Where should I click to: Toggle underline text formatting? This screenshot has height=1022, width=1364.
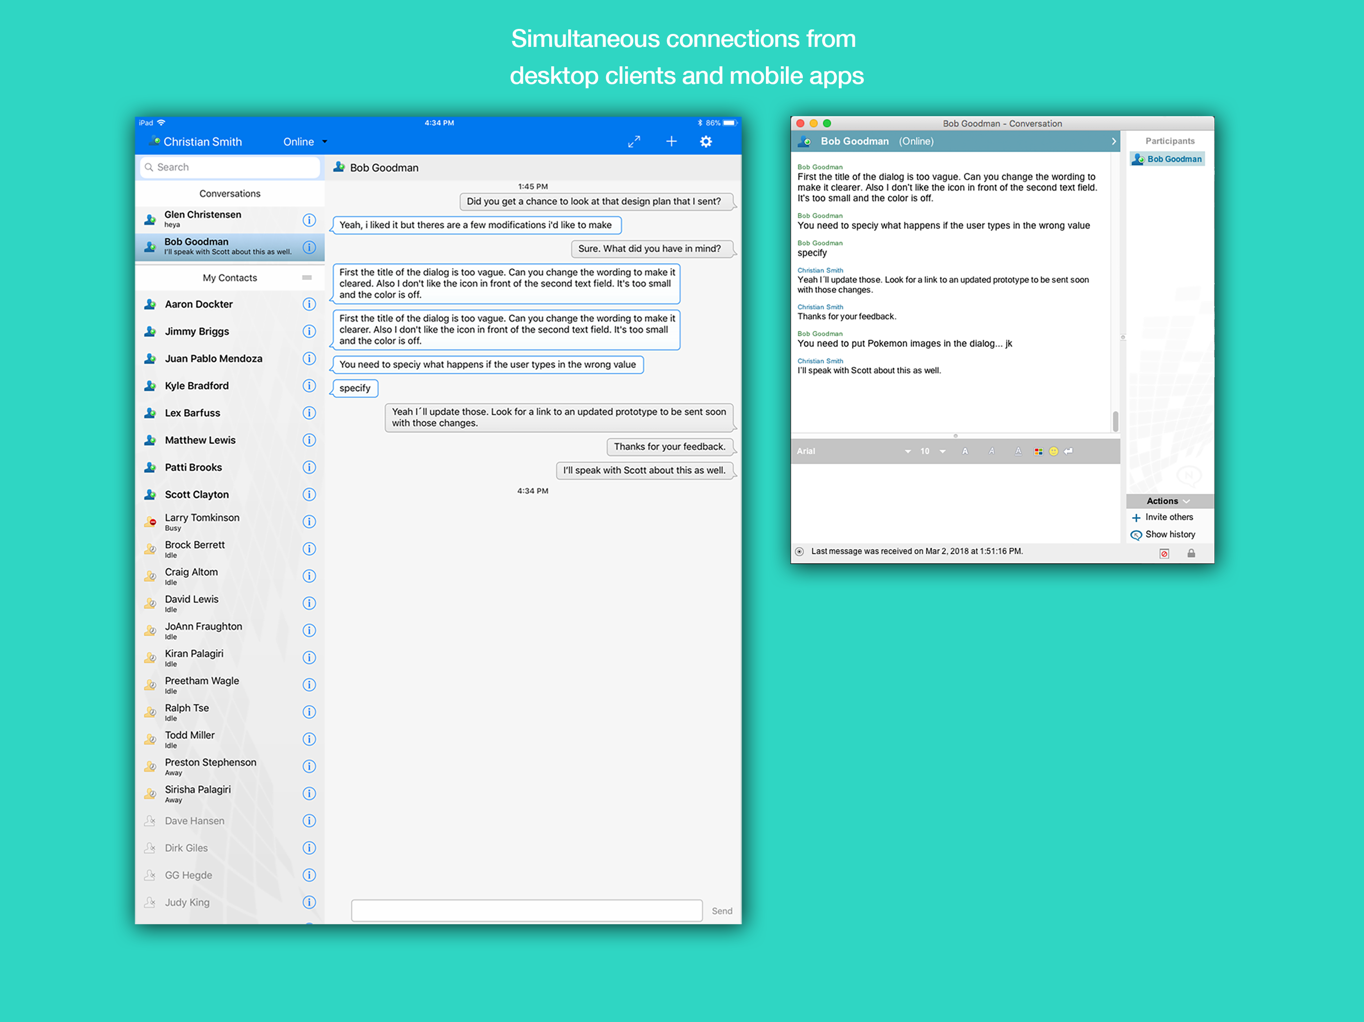tap(1018, 451)
